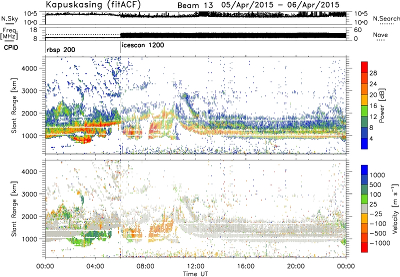Click the 'Power [dB]' color bar title

(x=382, y=105)
